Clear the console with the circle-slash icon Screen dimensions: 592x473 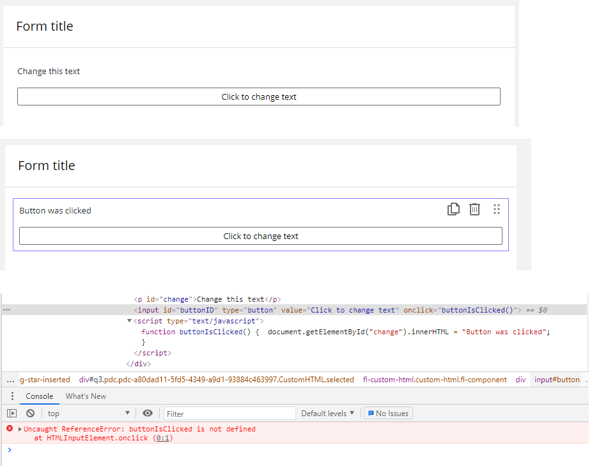pos(31,414)
